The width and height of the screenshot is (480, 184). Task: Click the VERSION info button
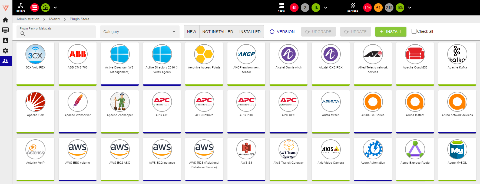coord(282,32)
